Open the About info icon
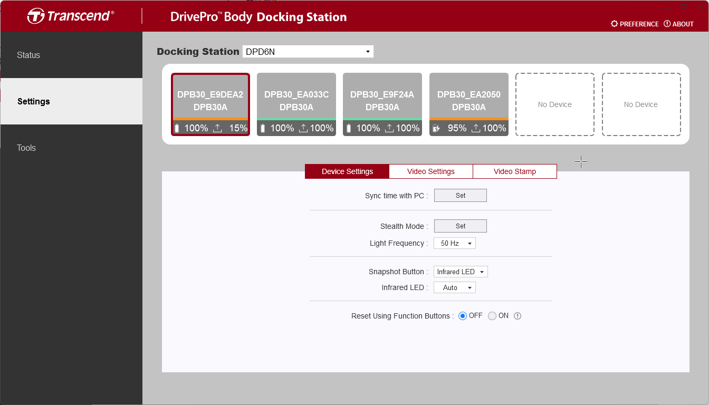Screen dimensions: 709x405 click(667, 24)
